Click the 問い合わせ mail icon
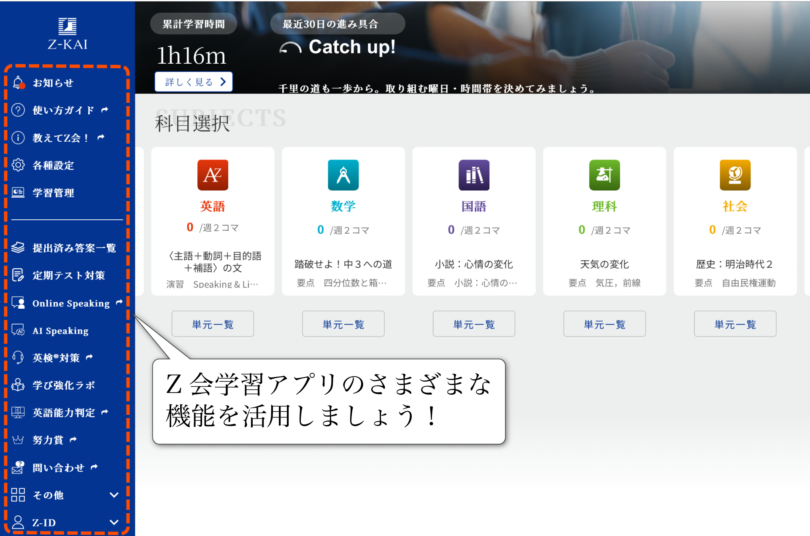810x536 pixels. [18, 467]
